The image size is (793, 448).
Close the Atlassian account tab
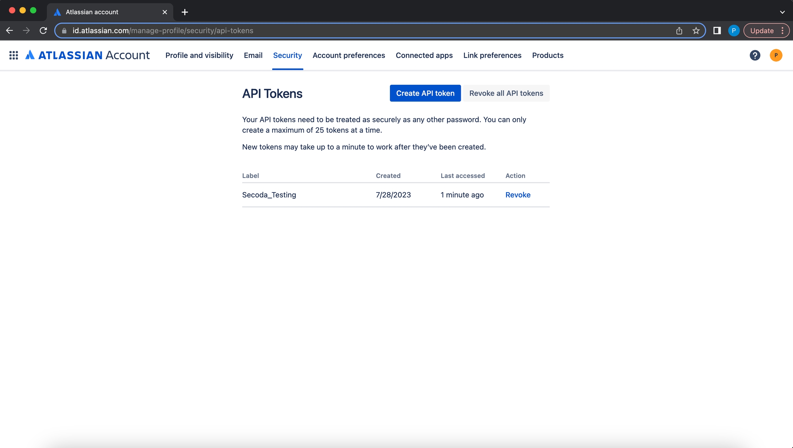click(165, 12)
